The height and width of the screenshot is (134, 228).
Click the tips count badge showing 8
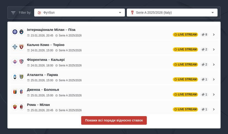coord(204,35)
